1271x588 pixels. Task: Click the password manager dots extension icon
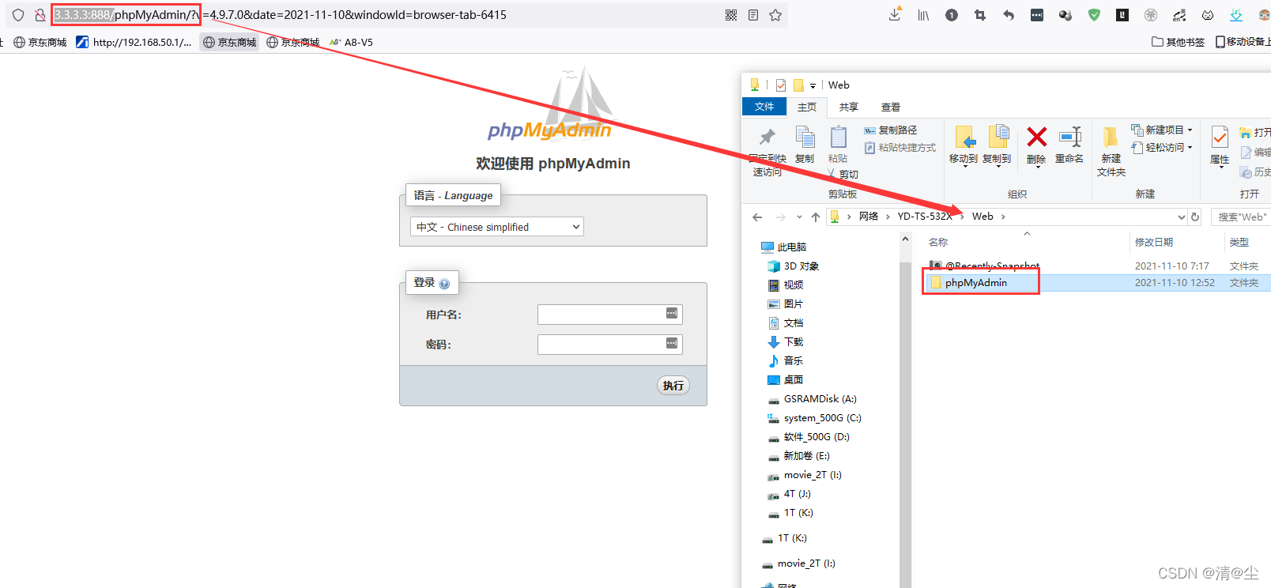tap(1037, 15)
